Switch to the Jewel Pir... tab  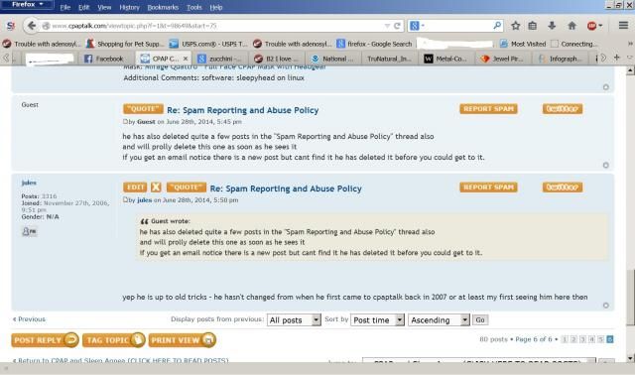tap(502, 59)
